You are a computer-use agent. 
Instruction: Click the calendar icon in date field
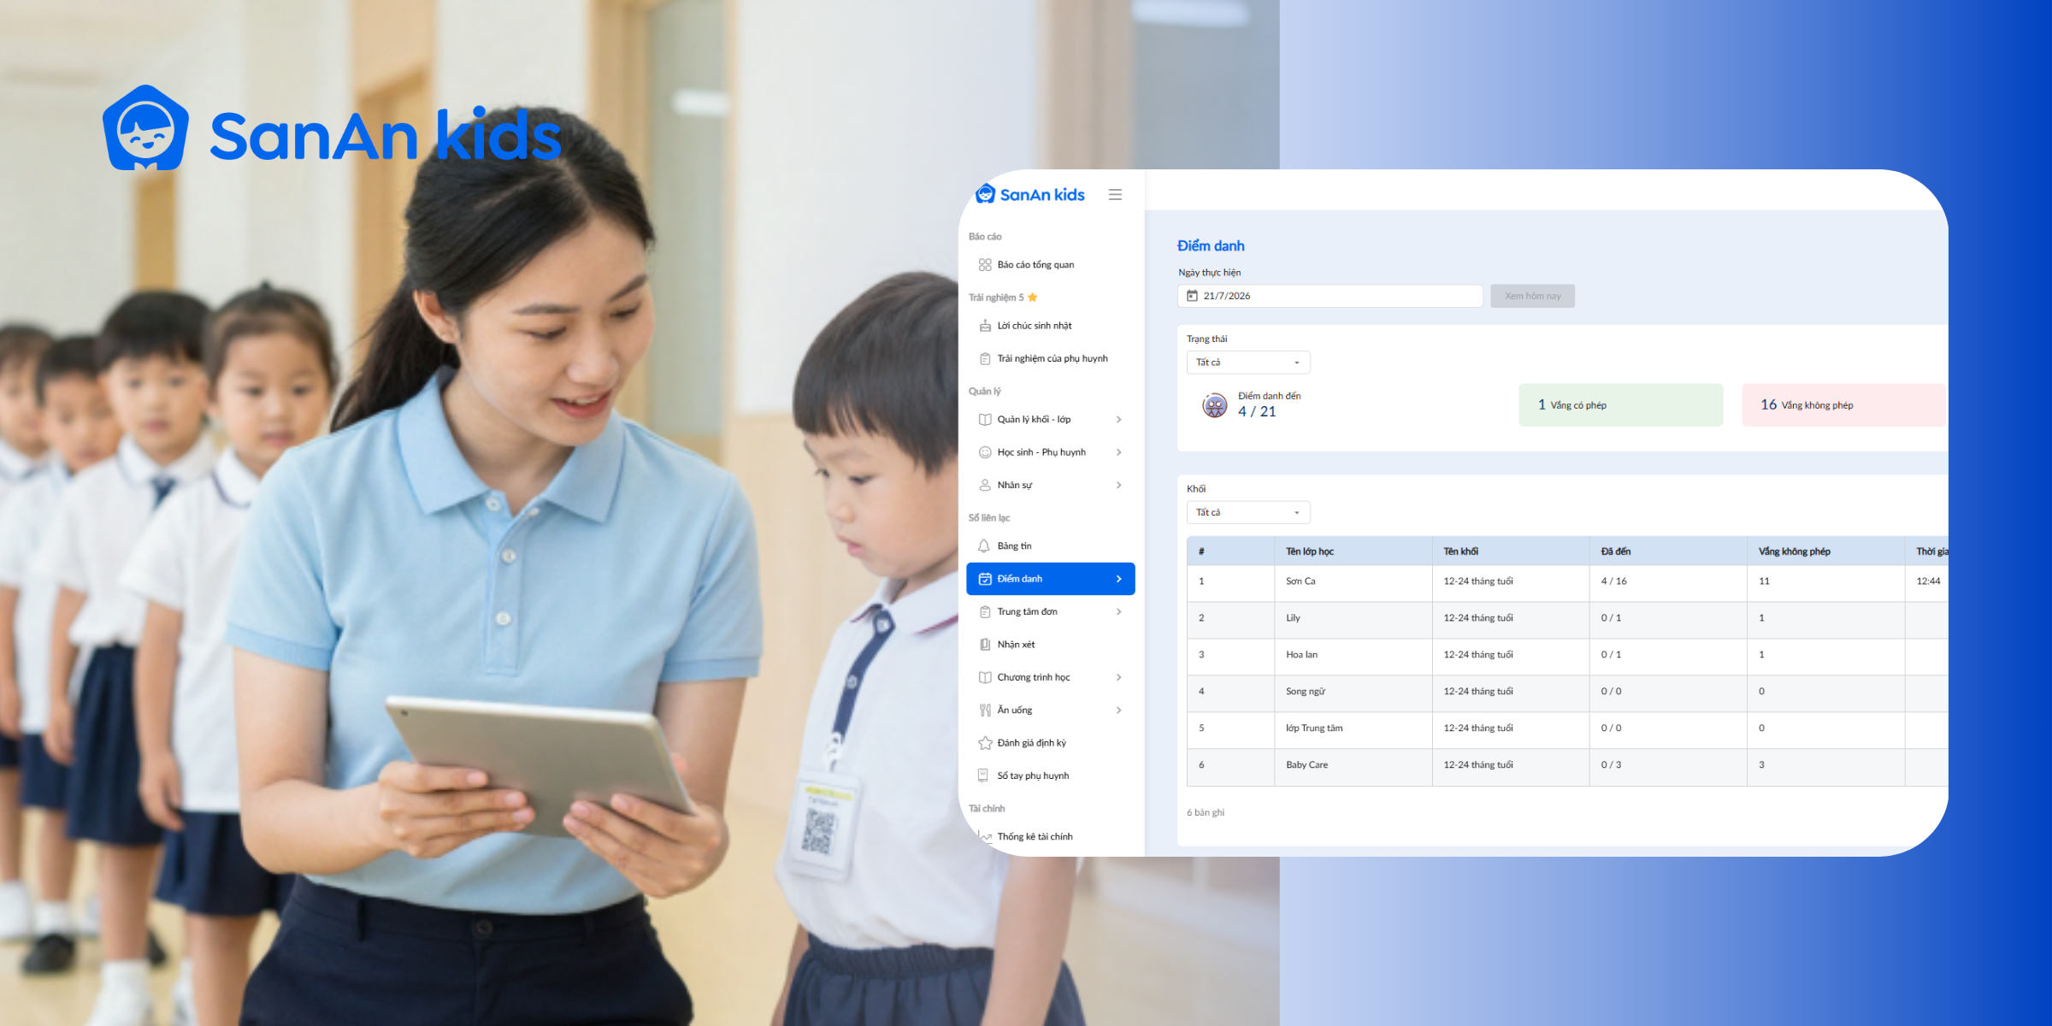(1192, 296)
